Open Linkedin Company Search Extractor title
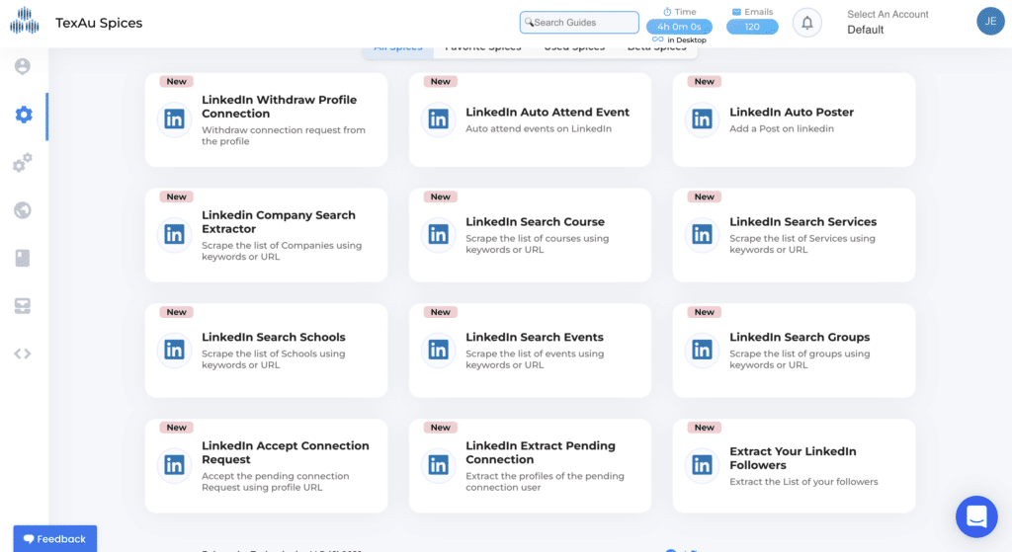The image size is (1012, 552). point(278,222)
